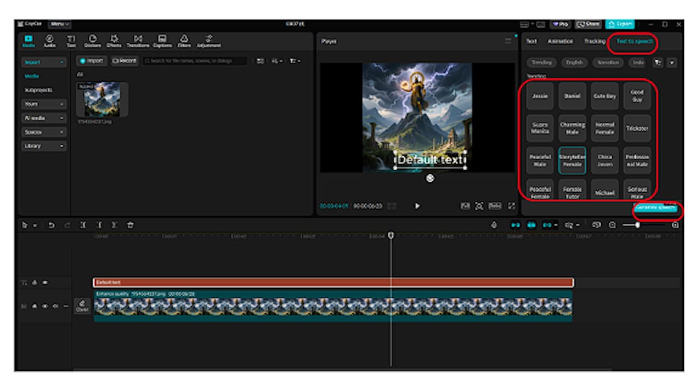The width and height of the screenshot is (697, 392).
Task: Switch to the Text to speech tab
Action: (635, 41)
